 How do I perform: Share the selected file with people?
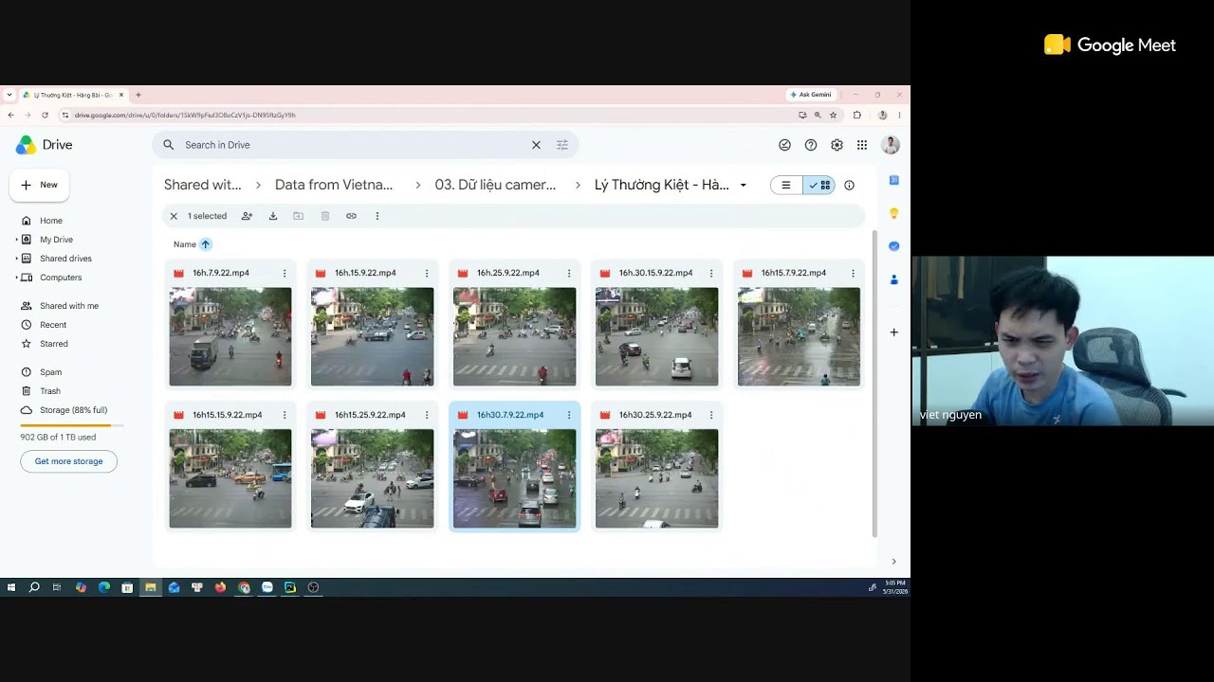pyautogui.click(x=247, y=216)
